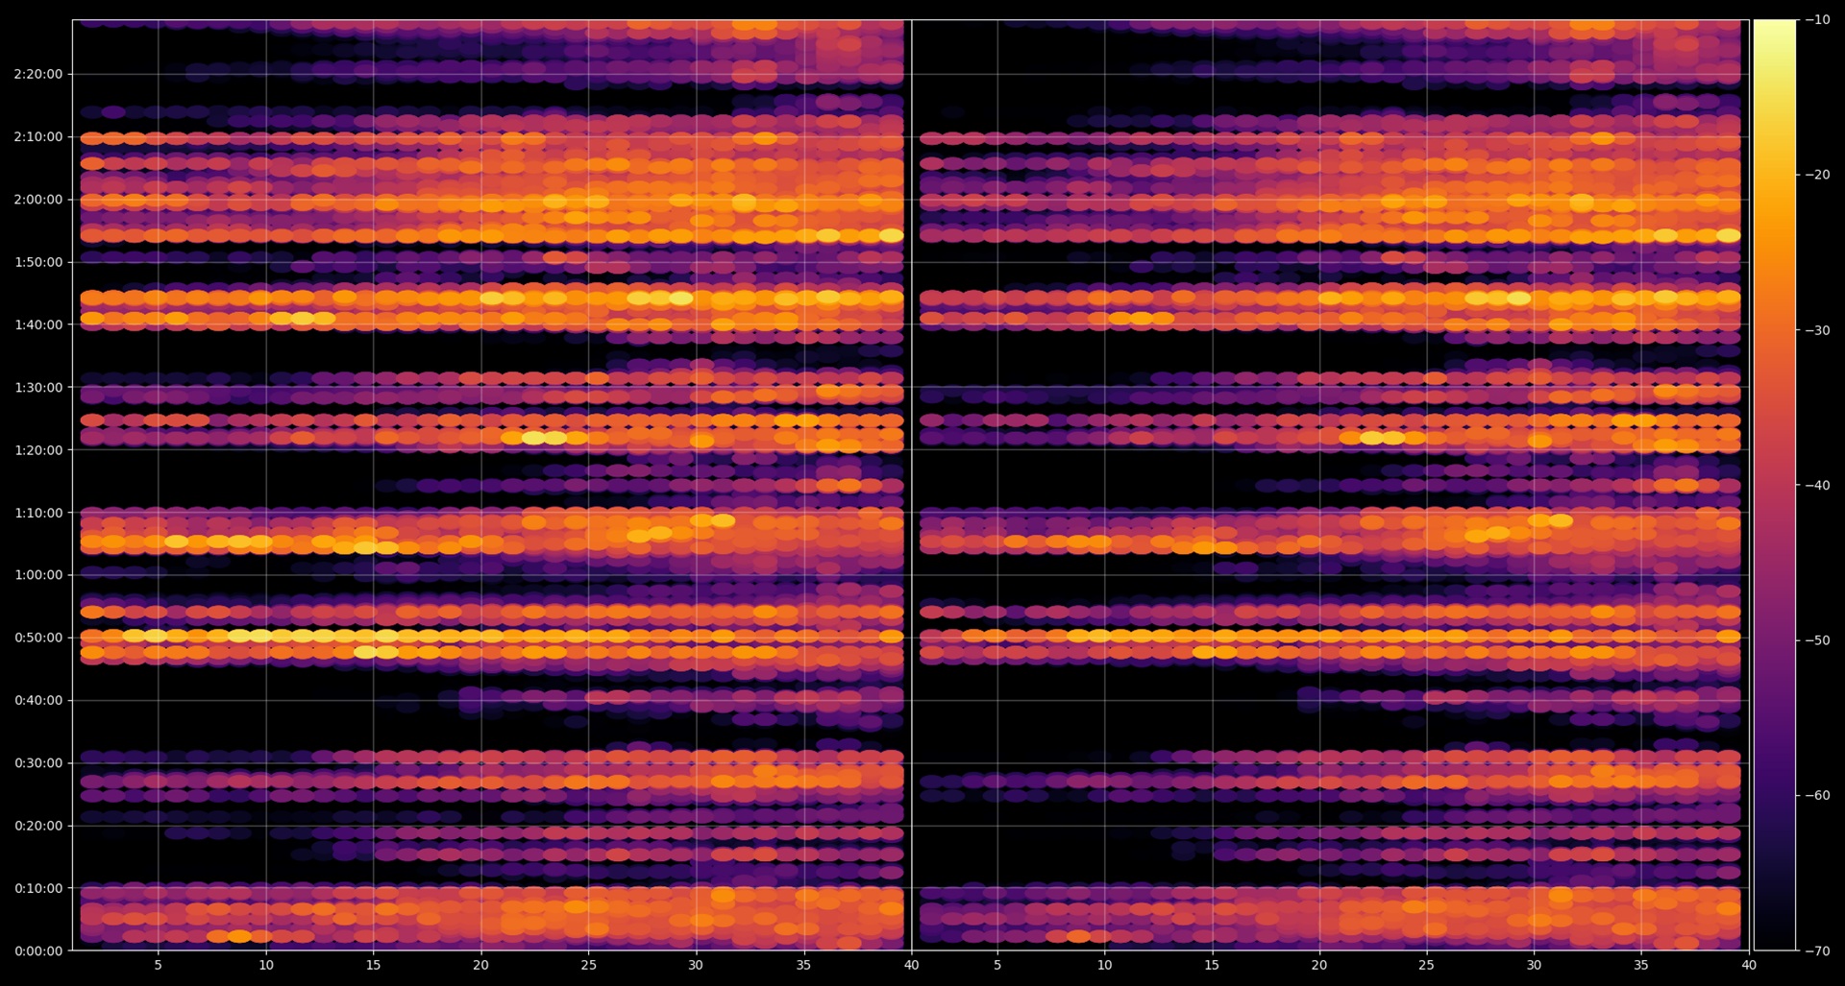Select the colorbar tick label −20
The image size is (1845, 986).
(x=1817, y=175)
